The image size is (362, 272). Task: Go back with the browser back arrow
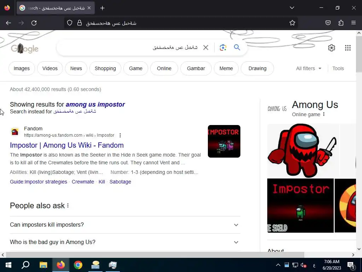point(8,23)
